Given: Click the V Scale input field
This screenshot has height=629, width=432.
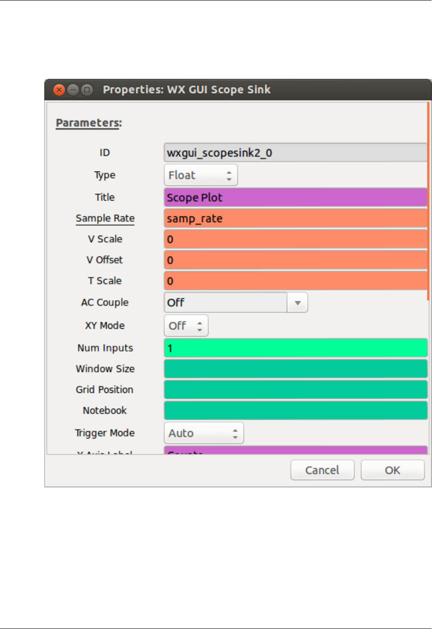Looking at the screenshot, I should click(295, 239).
